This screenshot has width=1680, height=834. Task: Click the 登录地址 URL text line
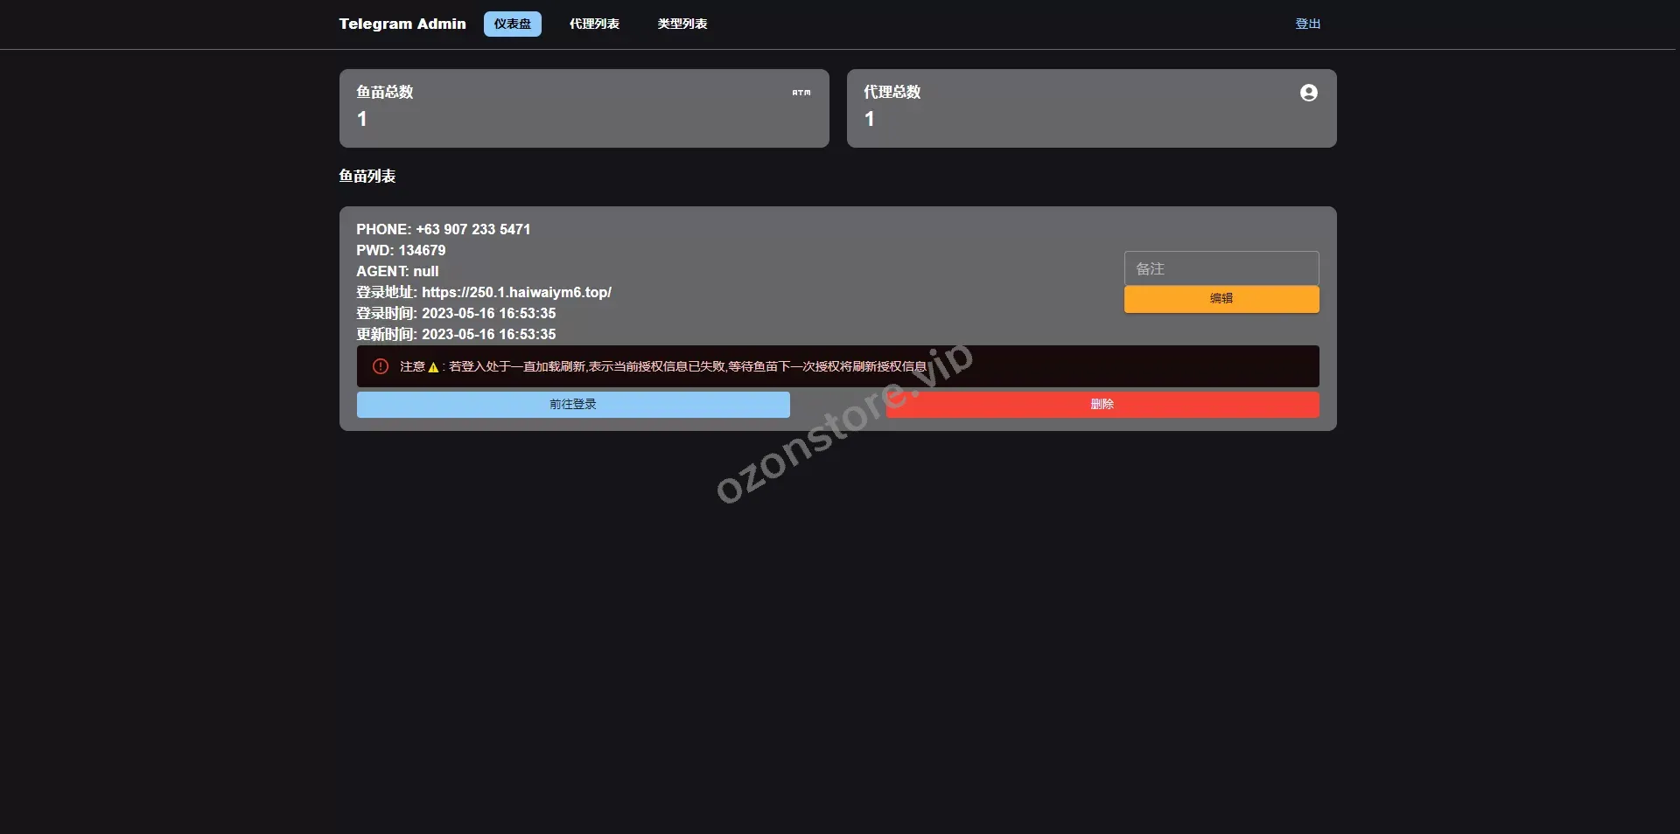(x=484, y=292)
